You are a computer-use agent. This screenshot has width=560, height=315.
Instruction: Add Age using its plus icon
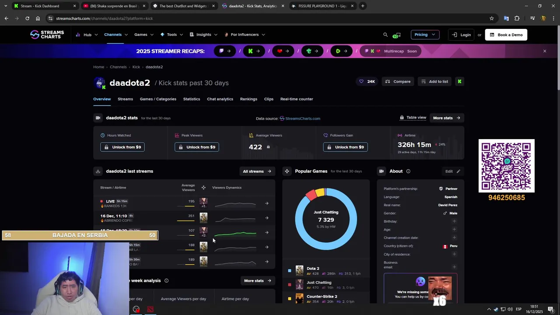(454, 229)
